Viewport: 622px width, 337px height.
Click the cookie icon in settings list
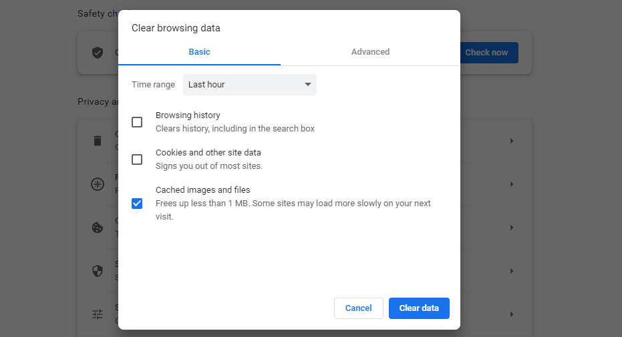(98, 228)
